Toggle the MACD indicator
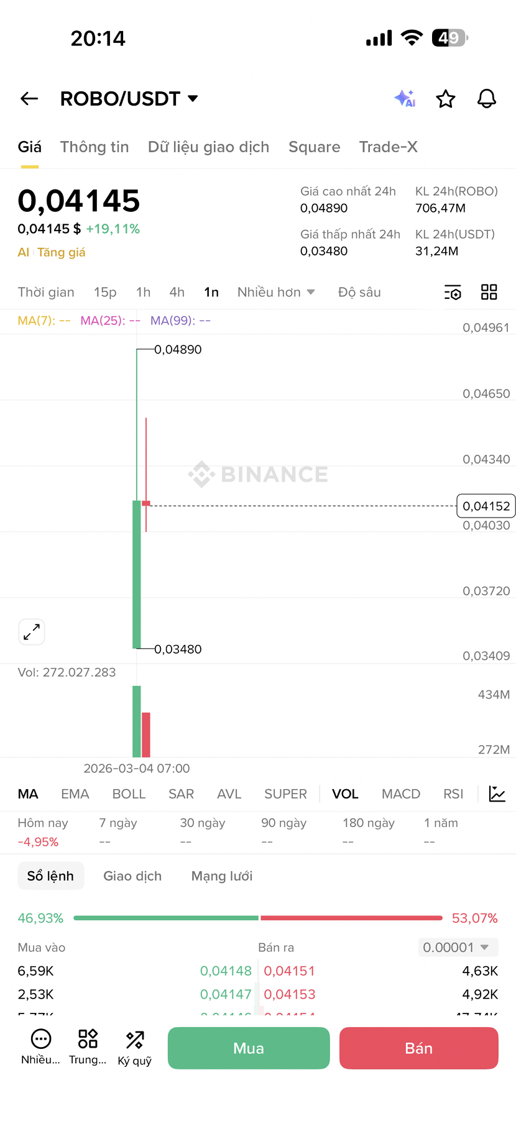 point(401,794)
